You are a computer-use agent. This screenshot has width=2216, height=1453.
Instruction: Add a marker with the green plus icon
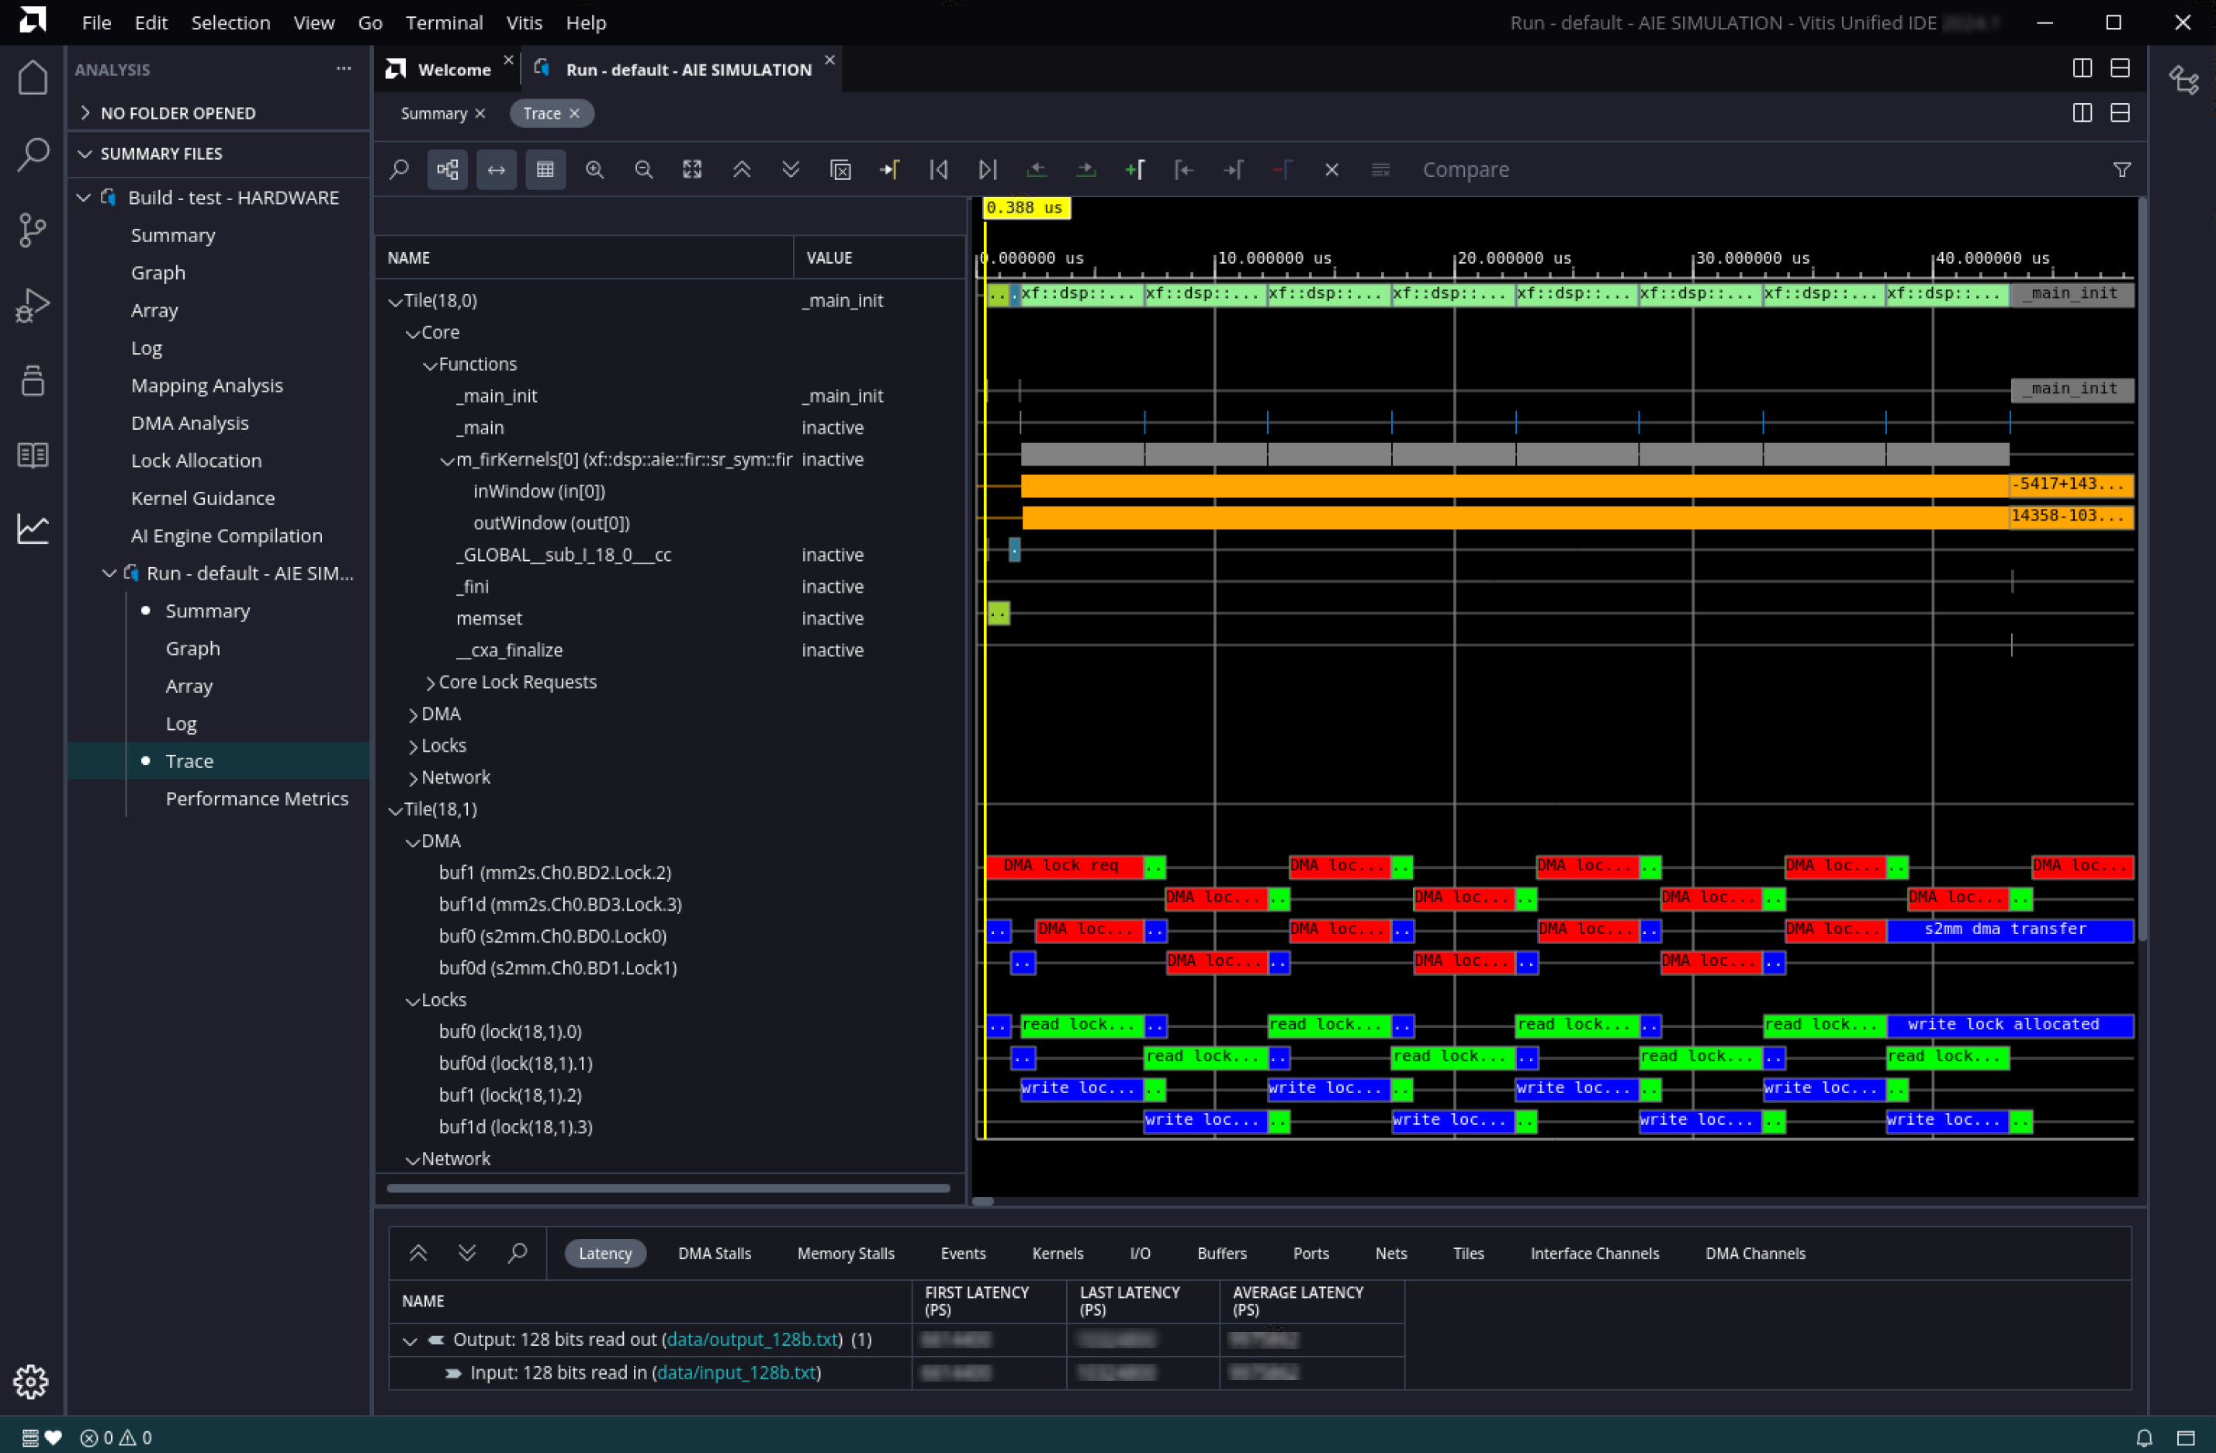(1135, 169)
